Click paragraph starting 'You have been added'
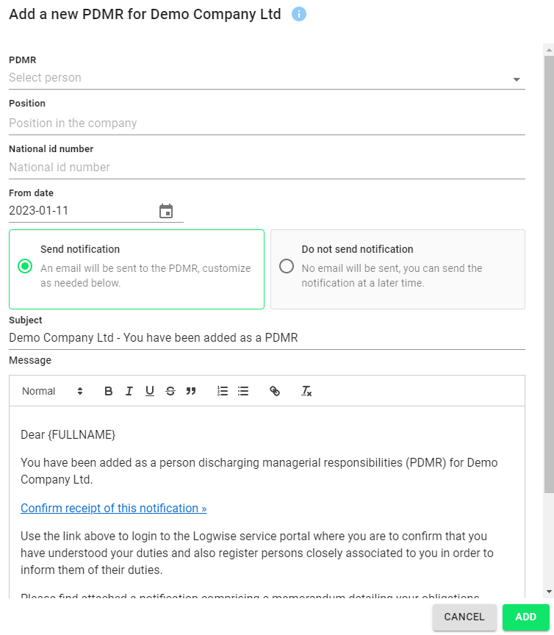554x635 pixels. point(259,471)
